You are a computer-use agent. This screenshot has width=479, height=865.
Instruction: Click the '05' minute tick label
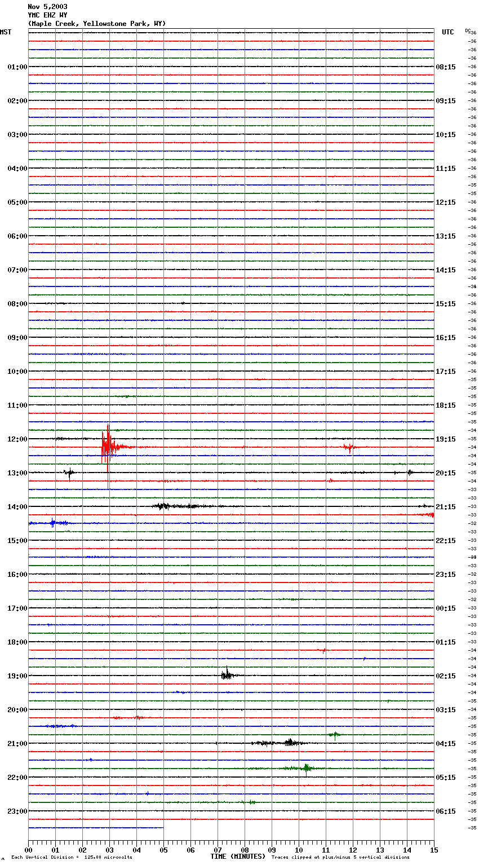click(163, 850)
